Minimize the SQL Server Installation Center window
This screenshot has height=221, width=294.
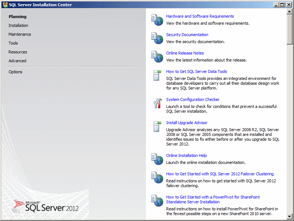pos(276,5)
